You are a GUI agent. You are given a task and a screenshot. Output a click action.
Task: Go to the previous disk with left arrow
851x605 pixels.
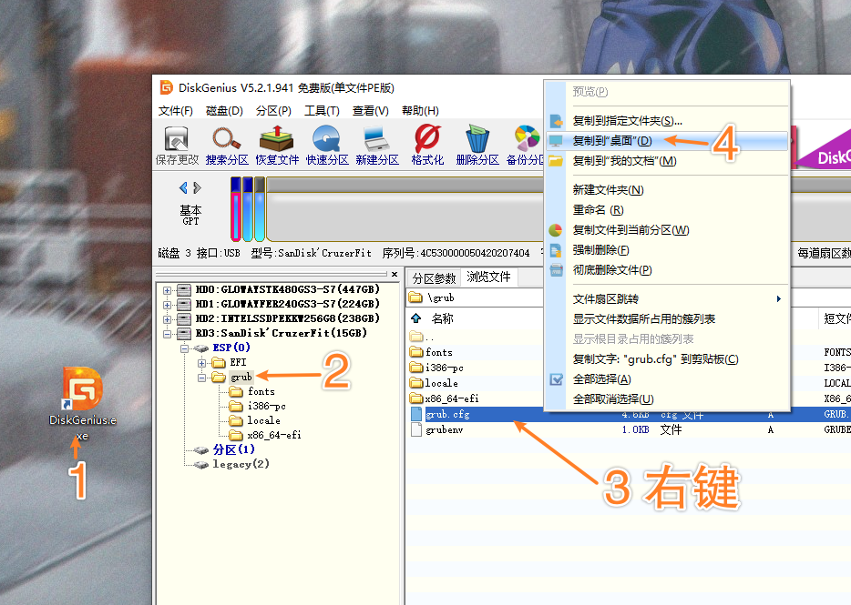(183, 187)
